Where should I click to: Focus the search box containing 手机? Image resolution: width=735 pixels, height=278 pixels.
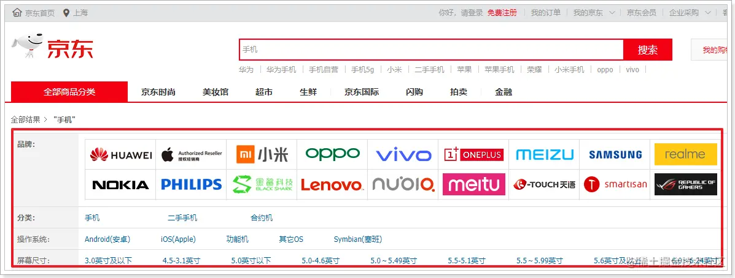coord(431,50)
